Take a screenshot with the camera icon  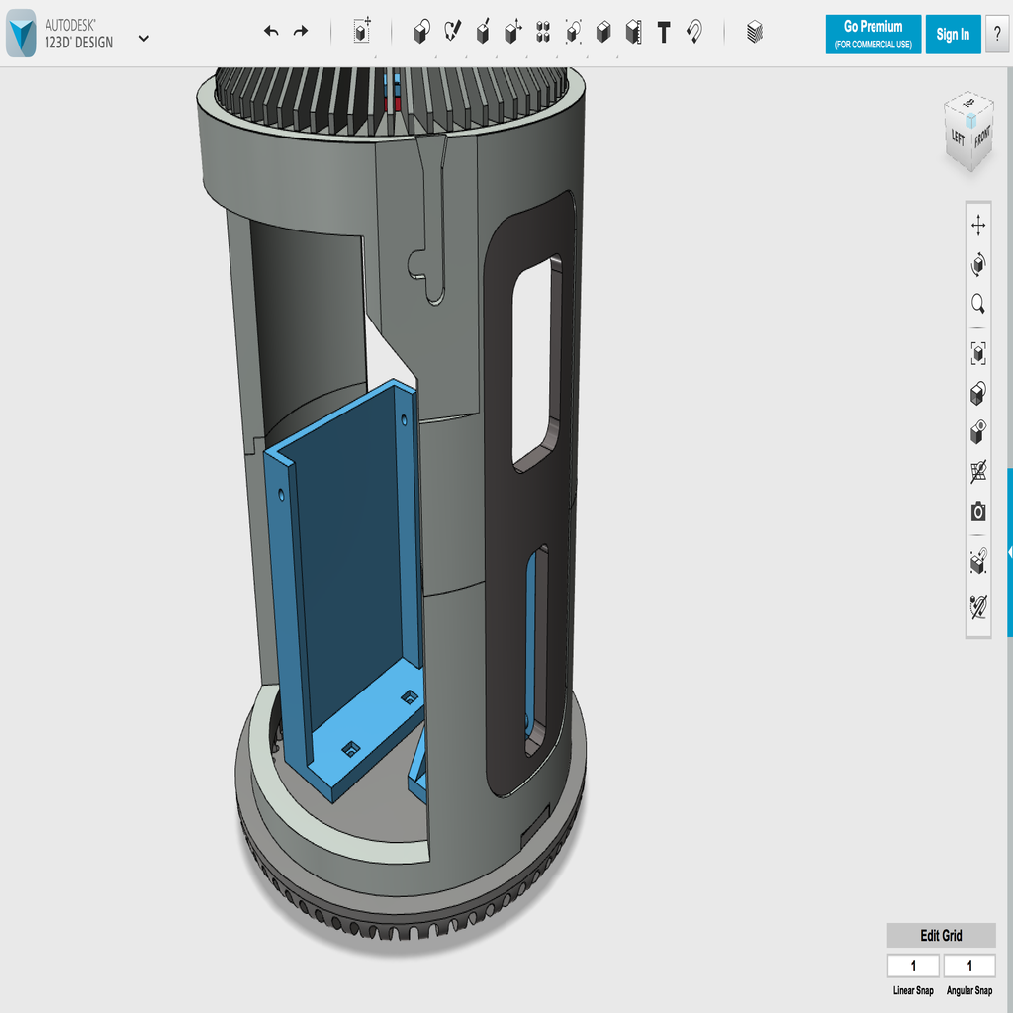[x=978, y=511]
